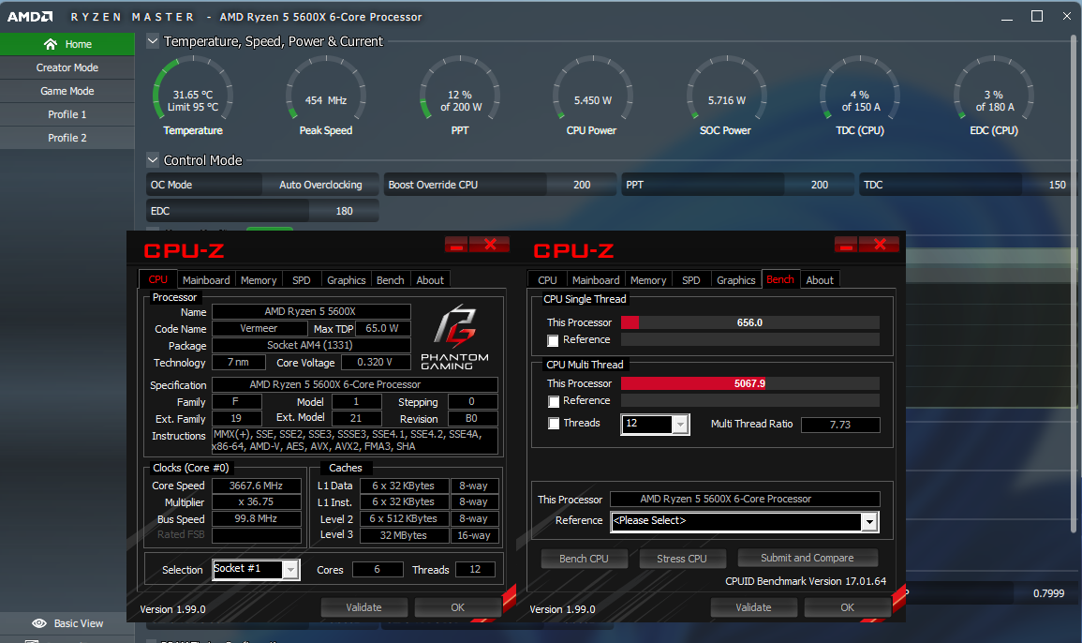Screen dimensions: 1082x643
Task: Open the Socket #1 selection dropdown
Action: [x=291, y=570]
